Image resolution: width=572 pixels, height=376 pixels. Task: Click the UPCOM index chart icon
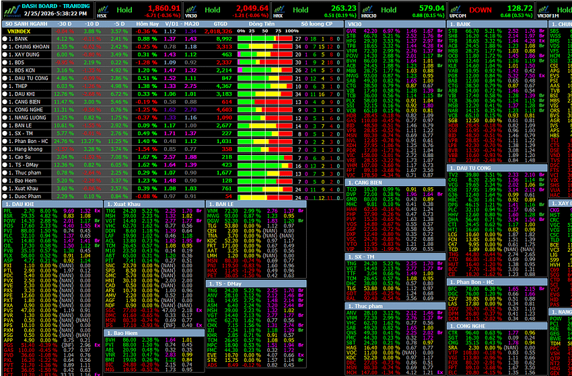456,7
